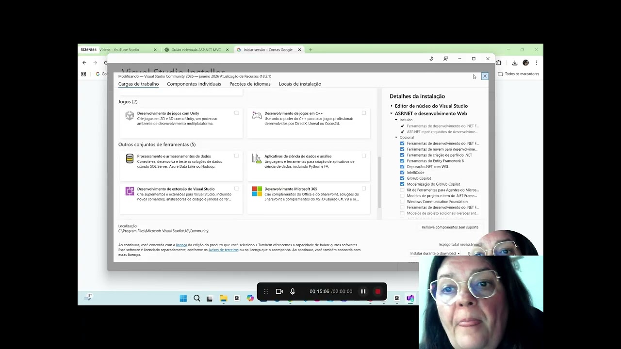Check Modelos de projeto e item .NET Framework
621x349 pixels.
(402, 196)
